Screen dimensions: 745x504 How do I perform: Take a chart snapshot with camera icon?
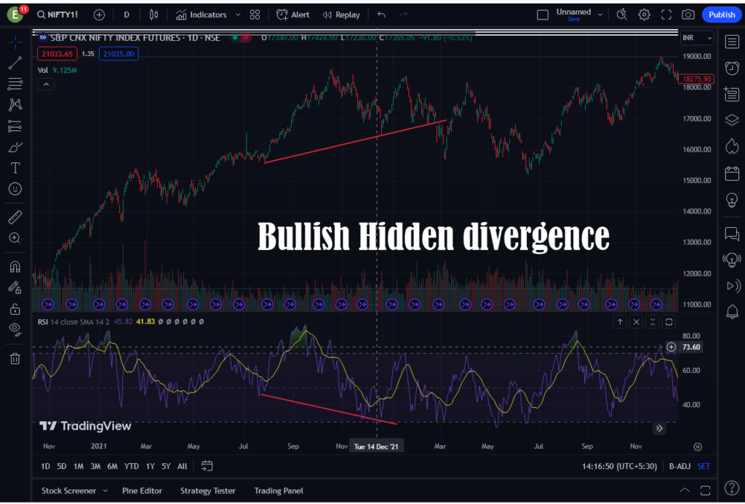click(688, 15)
